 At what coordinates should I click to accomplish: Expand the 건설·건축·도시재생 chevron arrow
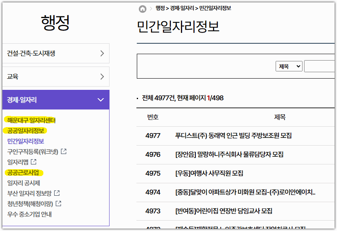pos(102,53)
